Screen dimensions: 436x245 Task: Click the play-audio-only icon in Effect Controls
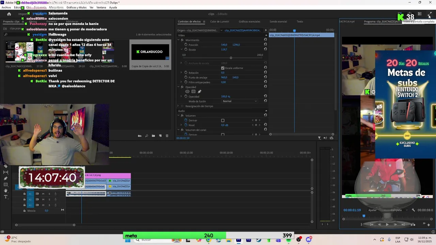[325, 138]
